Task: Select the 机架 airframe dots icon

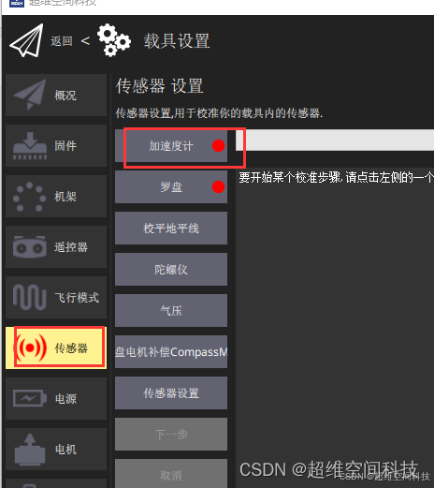Action: 29,197
